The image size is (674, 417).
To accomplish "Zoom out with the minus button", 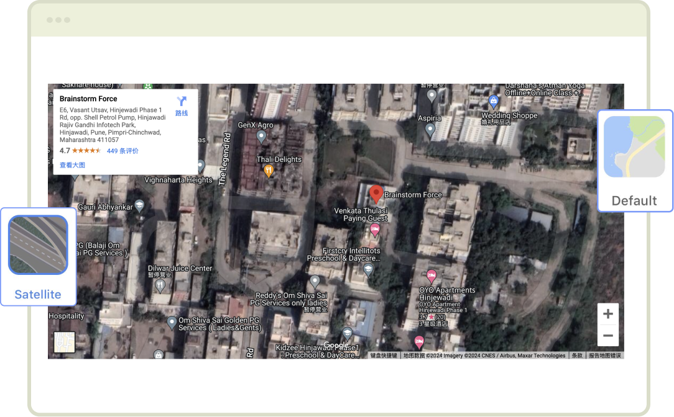I will (x=608, y=335).
